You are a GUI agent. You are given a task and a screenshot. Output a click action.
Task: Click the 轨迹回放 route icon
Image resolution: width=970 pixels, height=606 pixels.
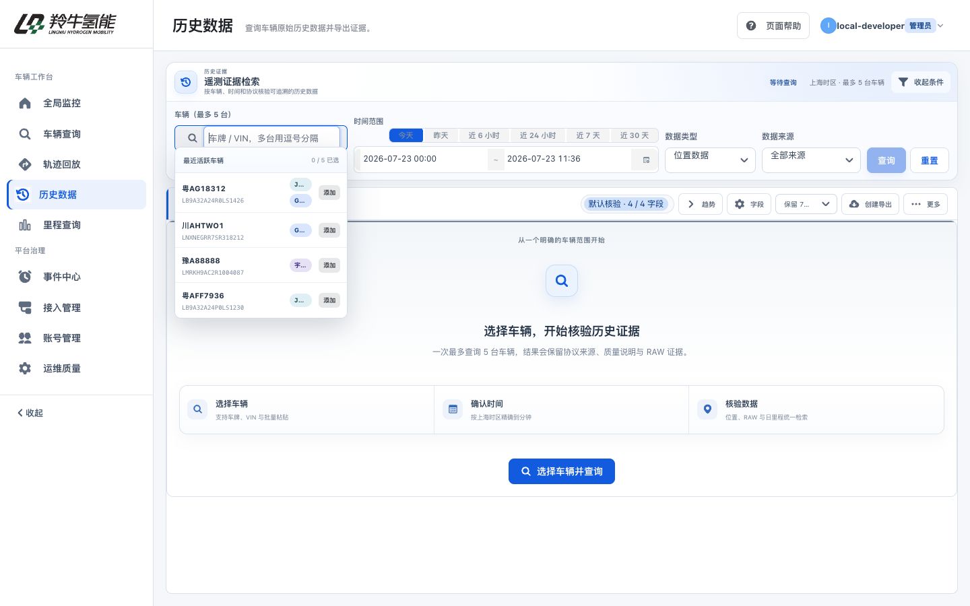pyautogui.click(x=25, y=164)
